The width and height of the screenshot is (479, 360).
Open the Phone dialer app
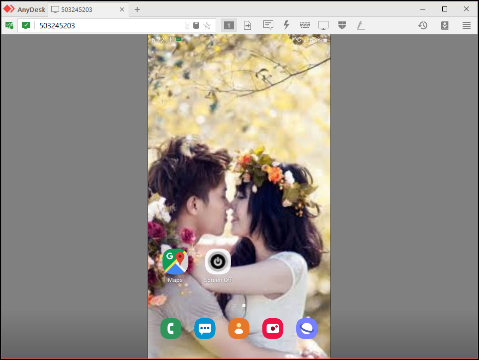171,329
